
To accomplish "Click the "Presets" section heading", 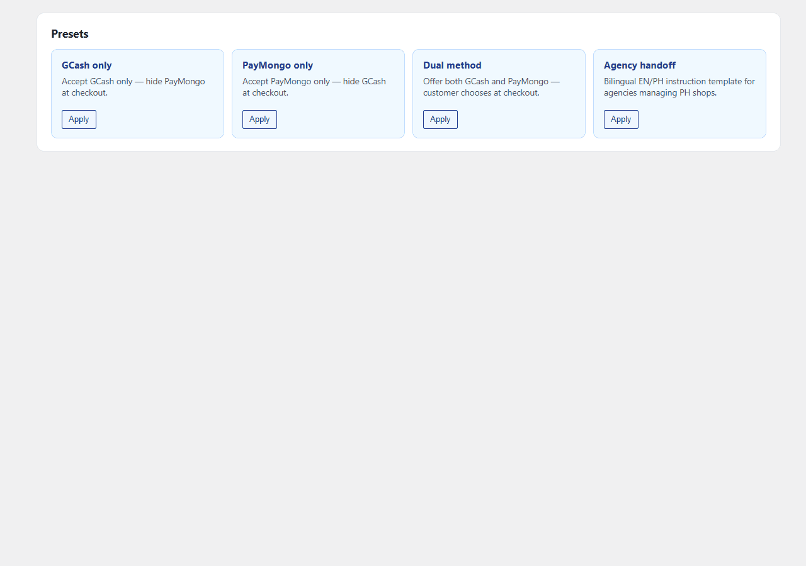I will [x=70, y=34].
